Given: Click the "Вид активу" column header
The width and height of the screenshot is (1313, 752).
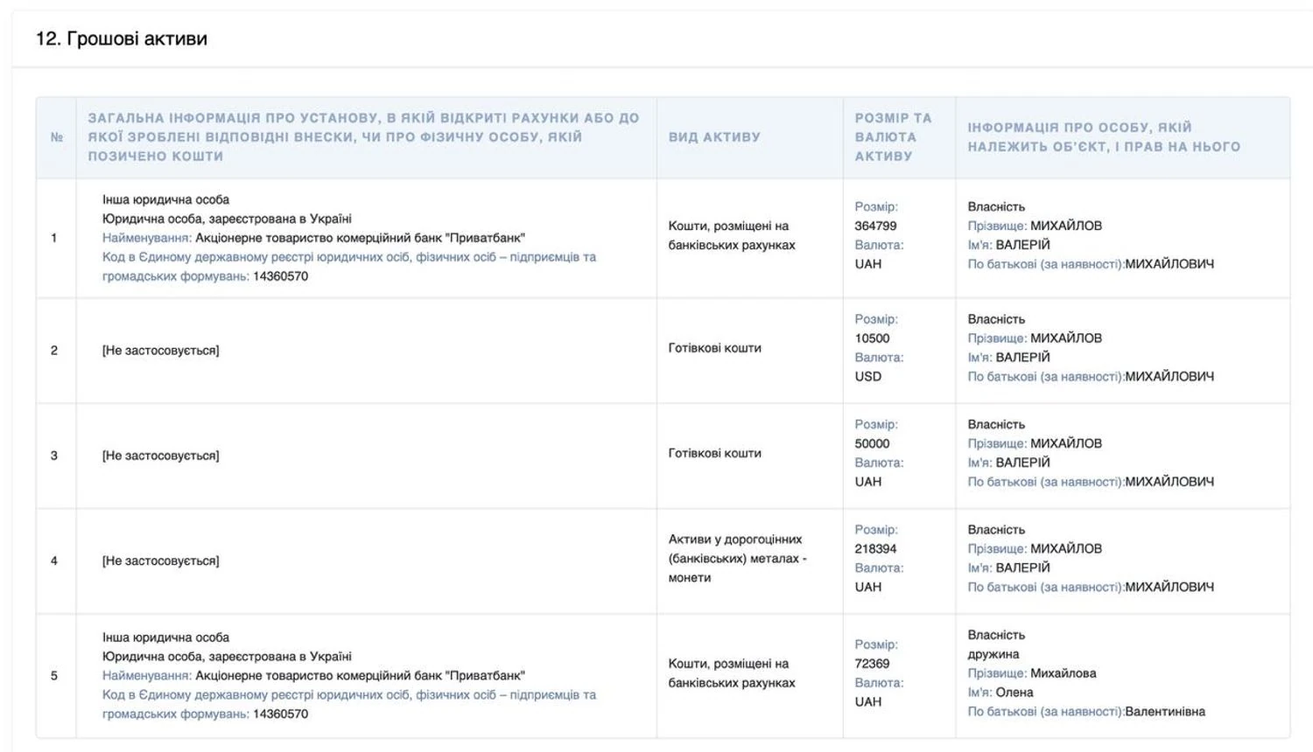Looking at the screenshot, I should click(714, 137).
